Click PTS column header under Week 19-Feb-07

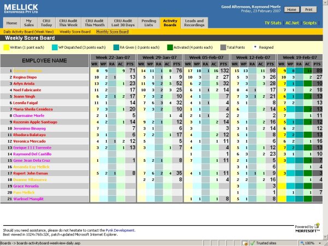point(317,64)
